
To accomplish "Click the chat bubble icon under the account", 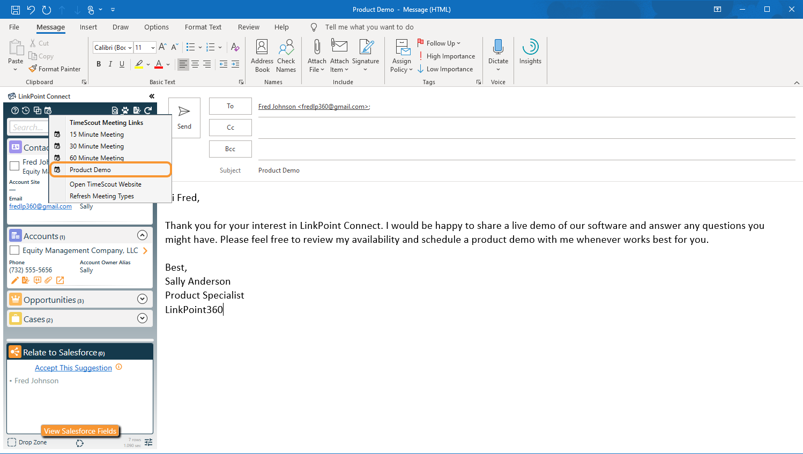I will (37, 280).
